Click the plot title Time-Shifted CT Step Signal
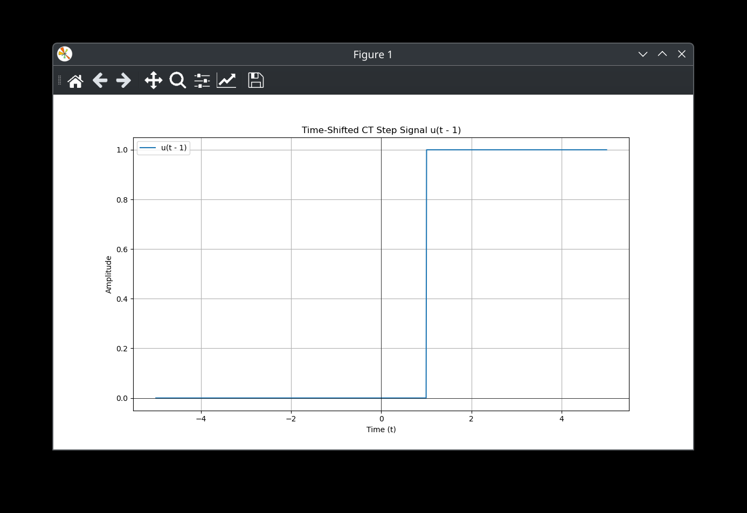747x513 pixels. (381, 130)
